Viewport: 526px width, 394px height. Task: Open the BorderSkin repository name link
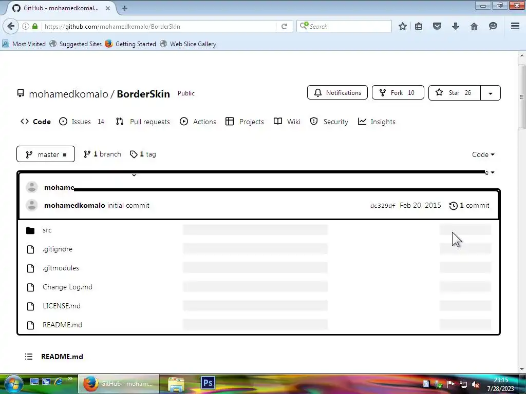pos(143,94)
